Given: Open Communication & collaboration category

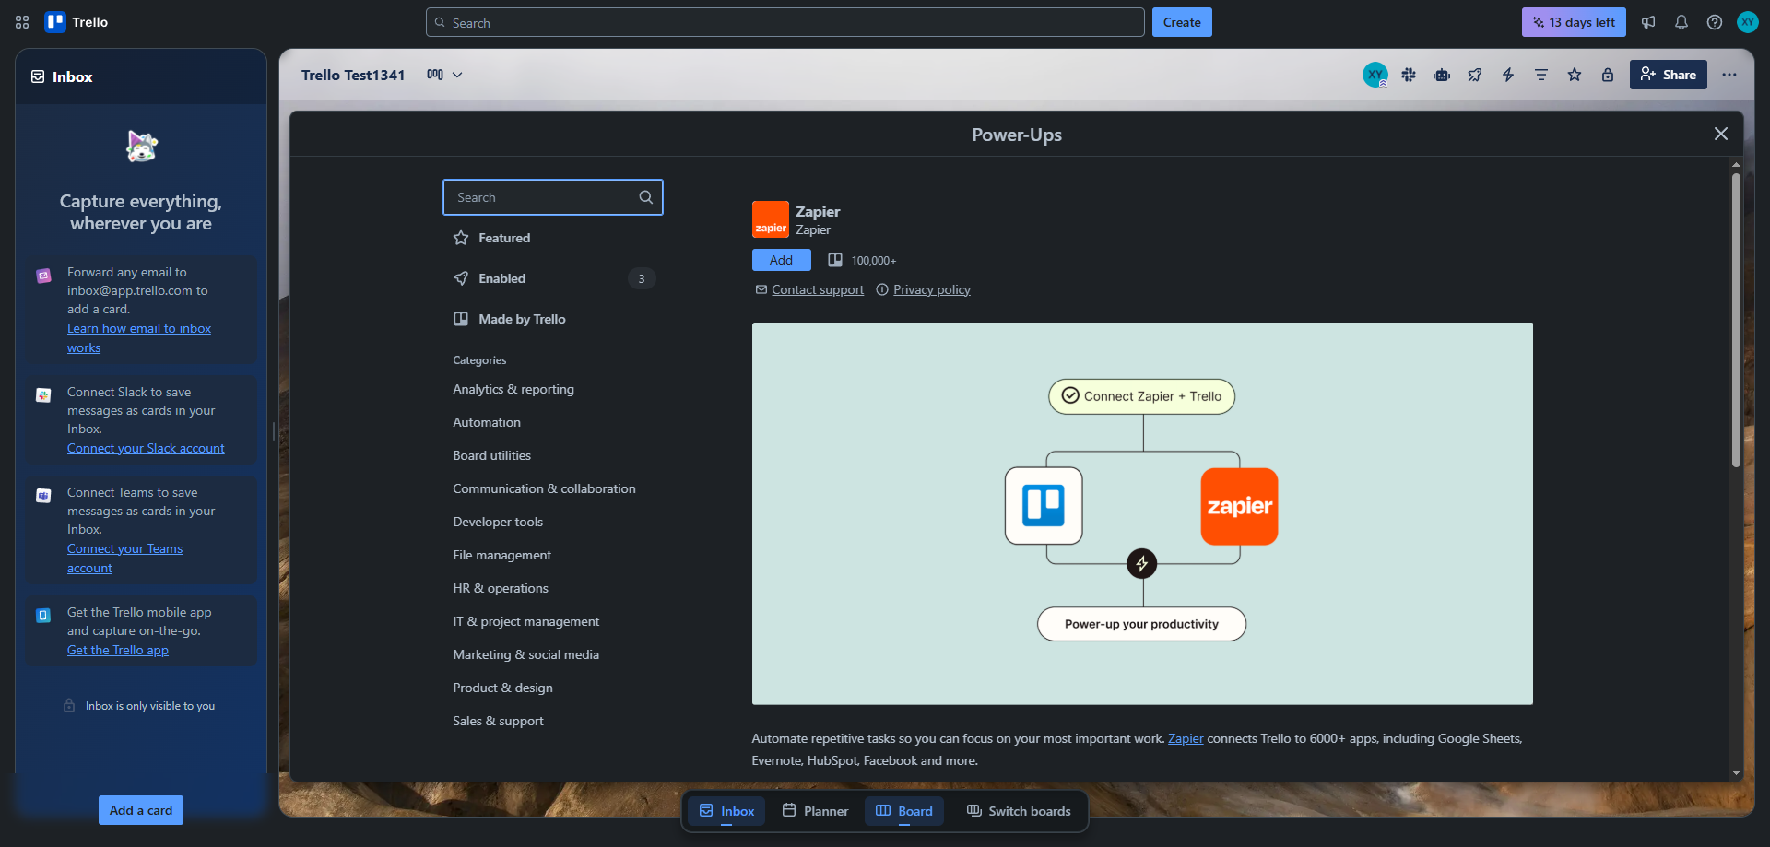Looking at the screenshot, I should [x=544, y=488].
